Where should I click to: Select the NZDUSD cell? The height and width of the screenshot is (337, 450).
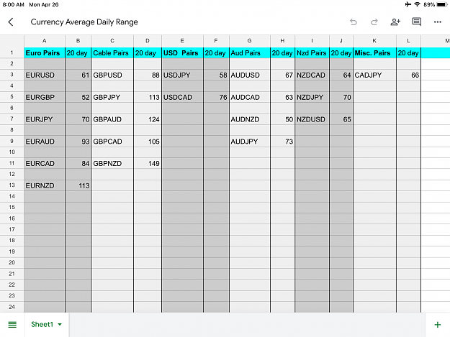pos(312,119)
